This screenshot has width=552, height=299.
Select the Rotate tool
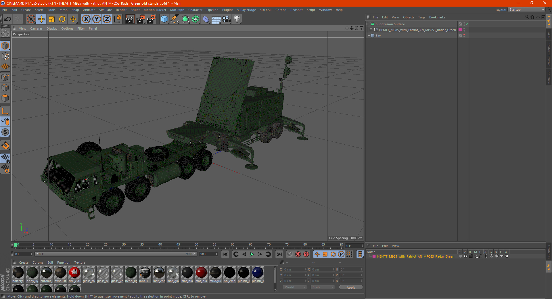pyautogui.click(x=62, y=19)
